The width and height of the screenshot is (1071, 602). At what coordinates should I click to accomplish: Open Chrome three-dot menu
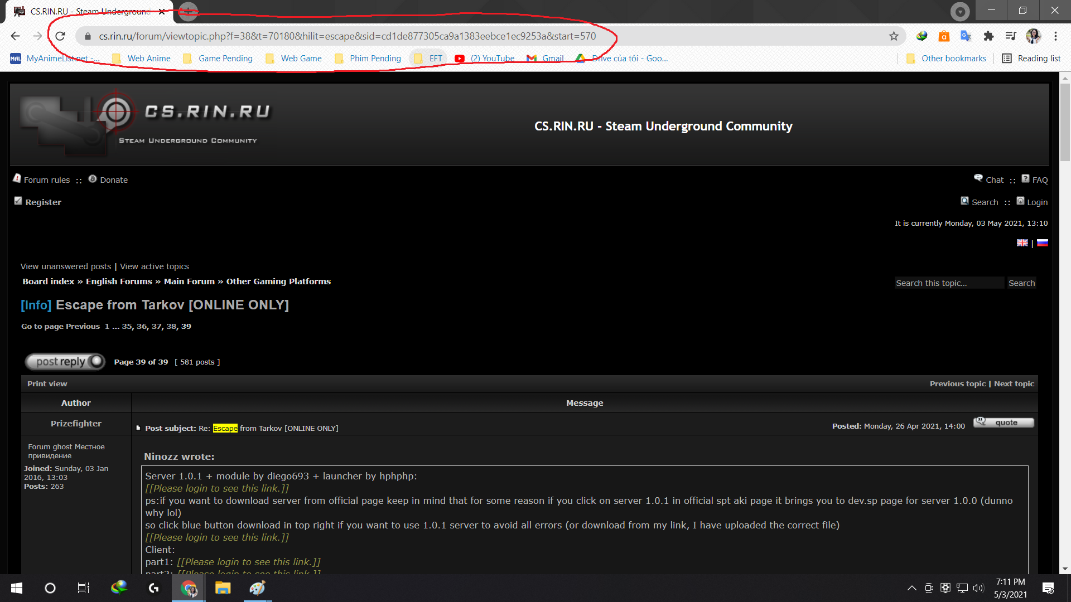coord(1055,36)
